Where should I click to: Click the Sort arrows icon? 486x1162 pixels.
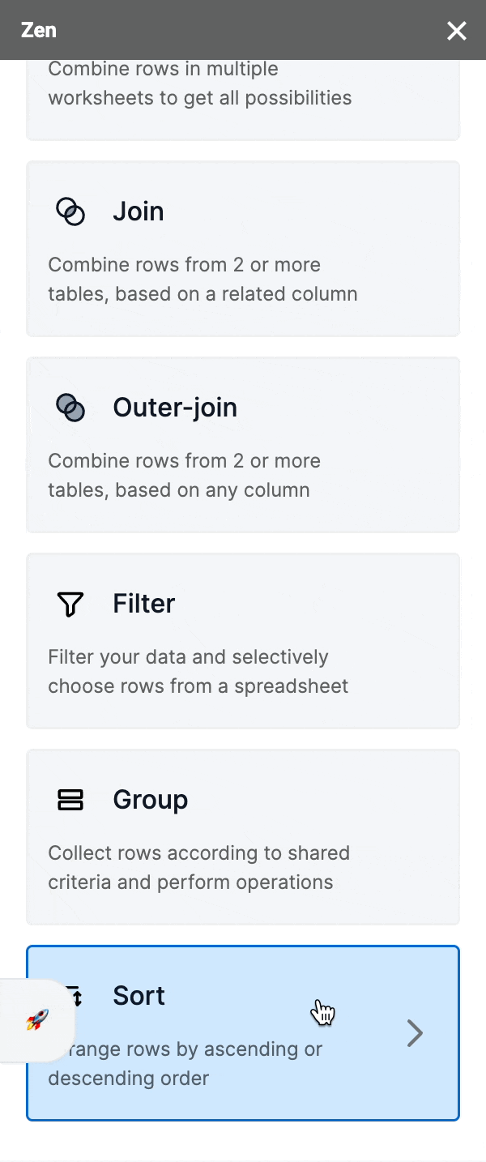(75, 996)
